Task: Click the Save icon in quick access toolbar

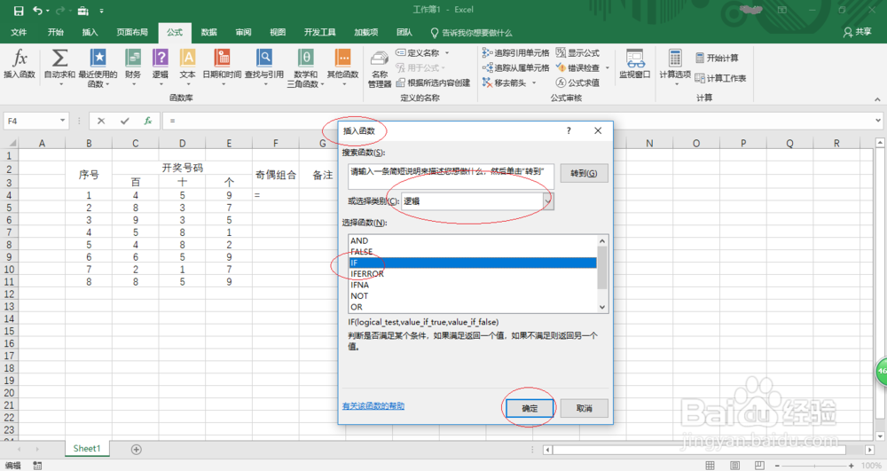Action: click(19, 11)
